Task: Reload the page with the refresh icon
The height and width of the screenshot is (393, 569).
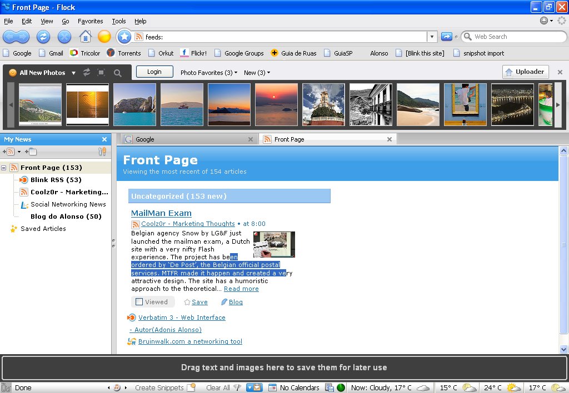Action: 43,37
